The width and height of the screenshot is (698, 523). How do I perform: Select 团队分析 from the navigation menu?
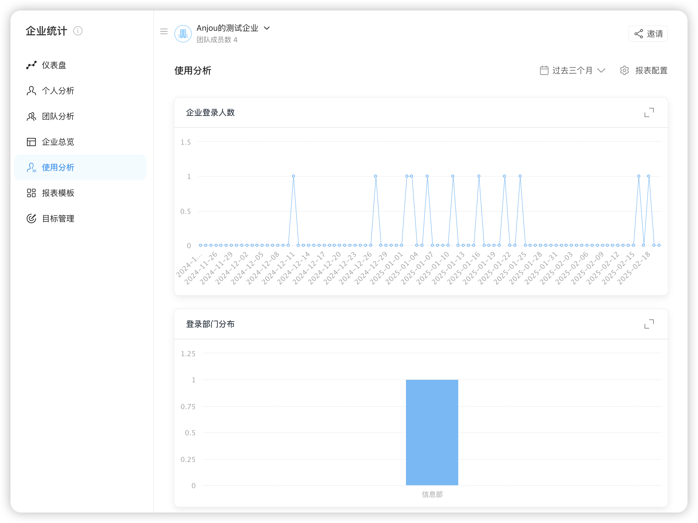(58, 116)
